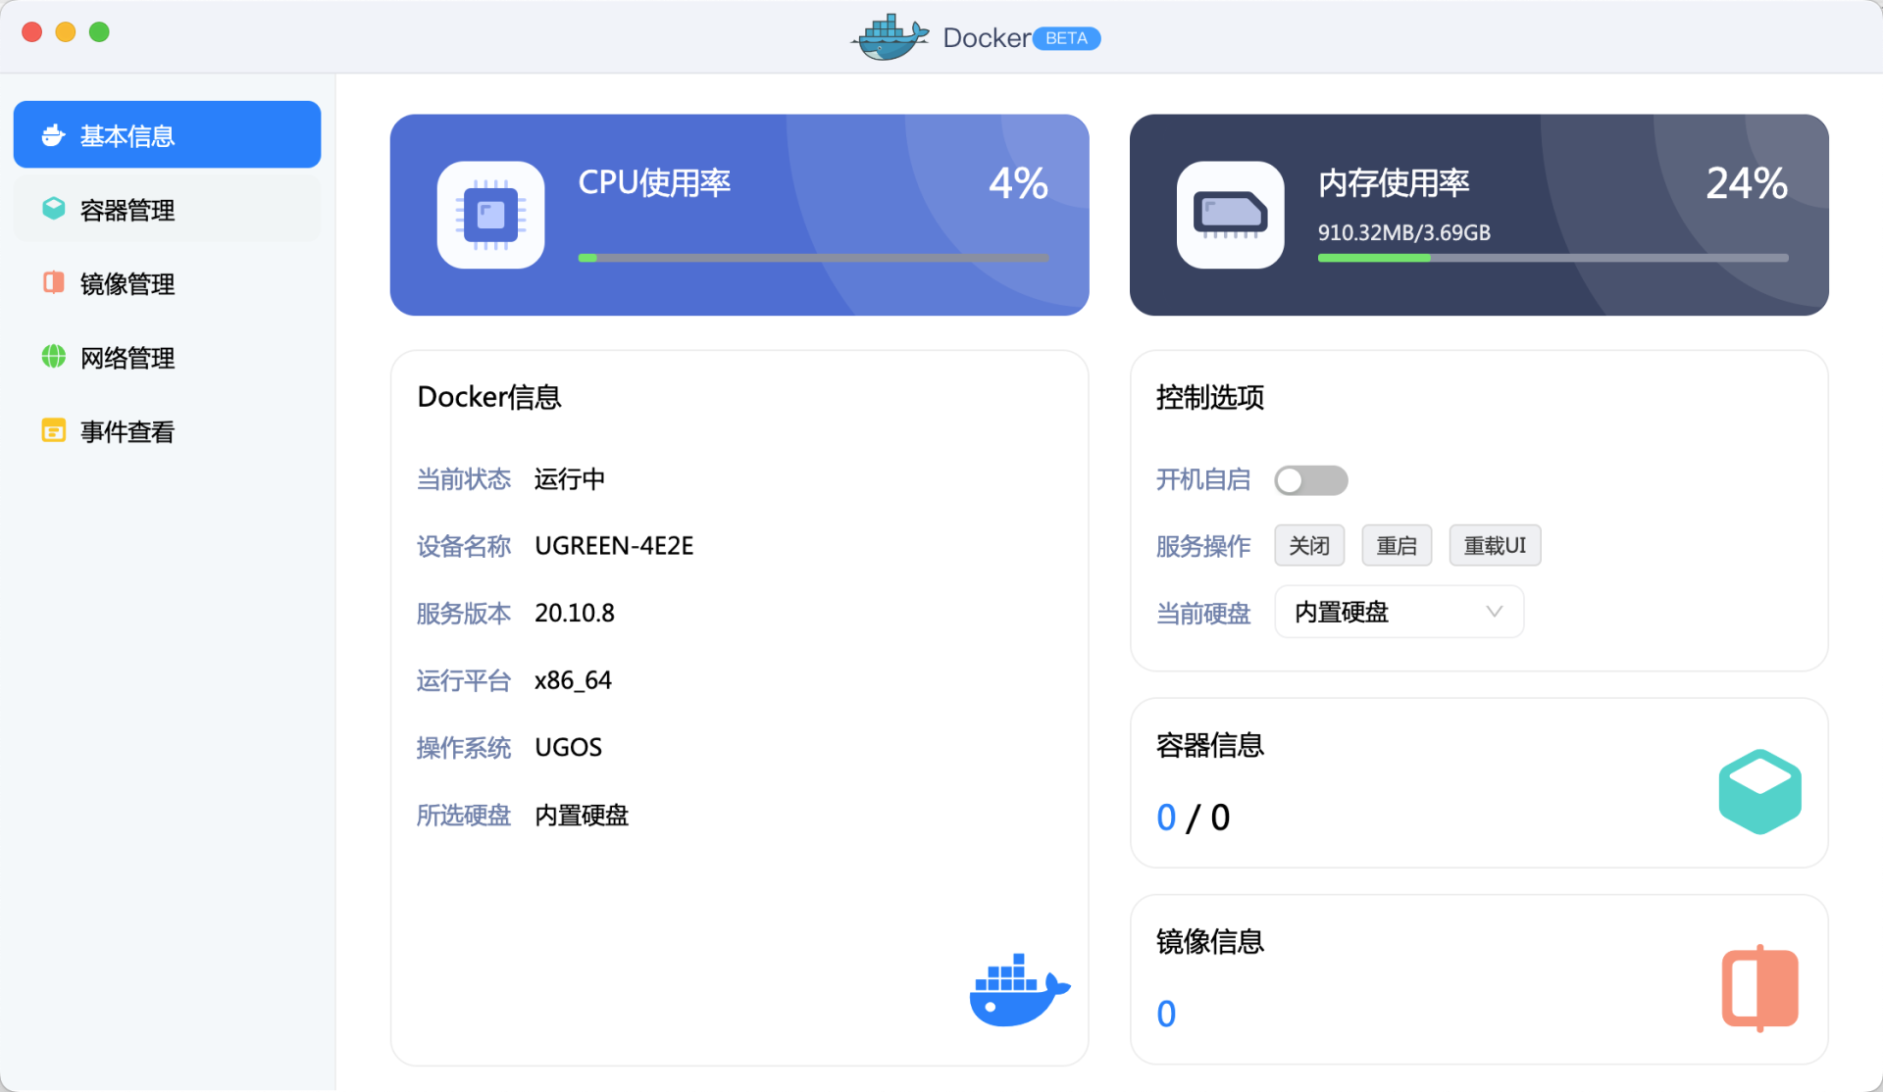Select the 容器管理 sidebar icon
This screenshot has width=1883, height=1092.
point(53,209)
